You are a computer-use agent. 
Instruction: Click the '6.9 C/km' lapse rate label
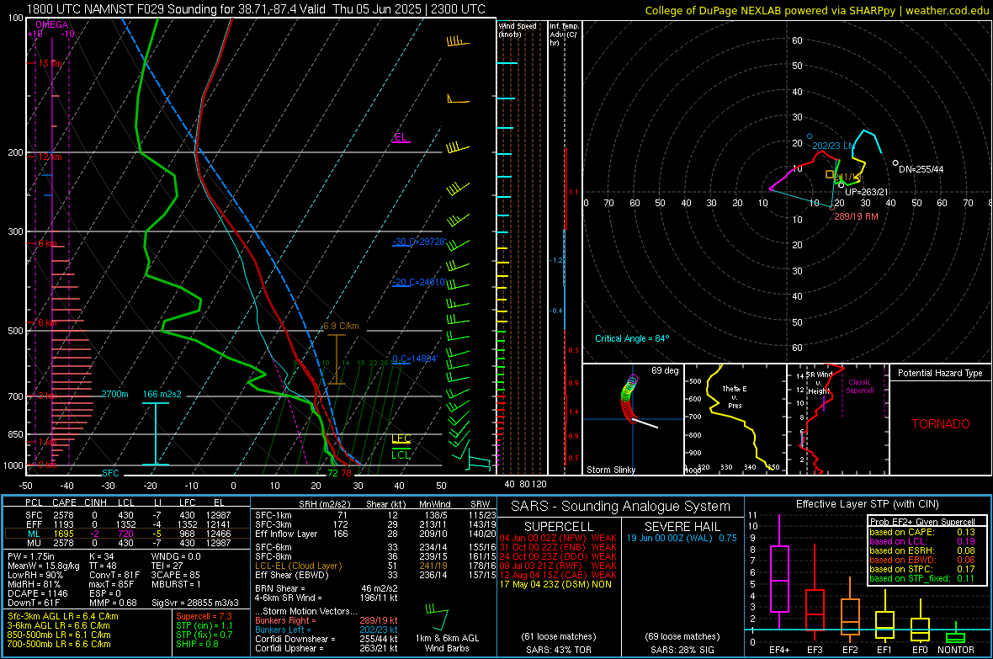341,326
